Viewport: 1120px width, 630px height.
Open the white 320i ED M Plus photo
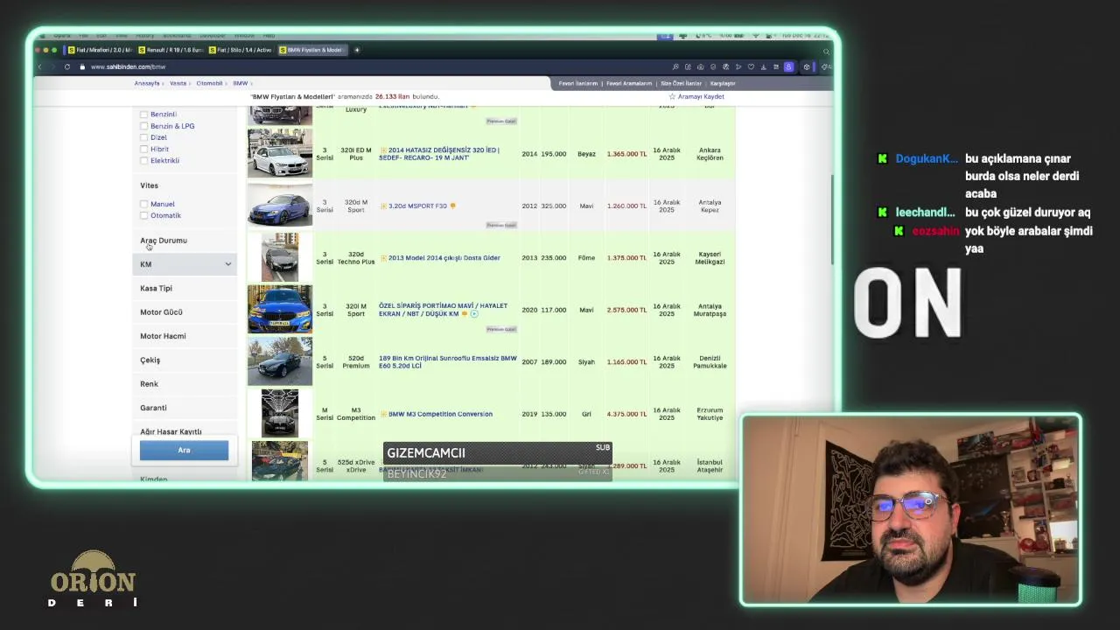coord(280,153)
